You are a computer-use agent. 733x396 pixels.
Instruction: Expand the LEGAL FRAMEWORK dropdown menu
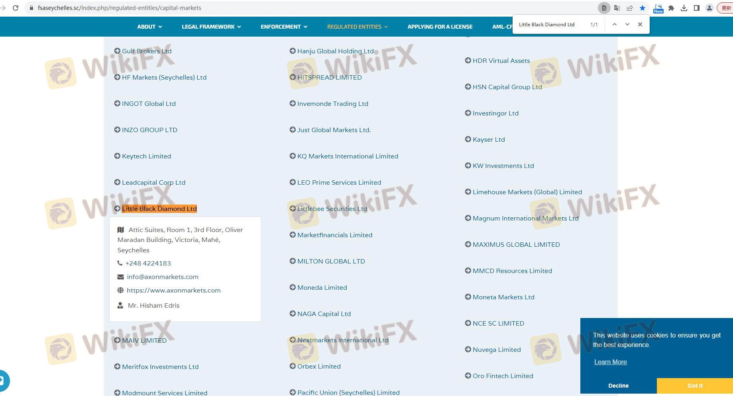pos(211,27)
